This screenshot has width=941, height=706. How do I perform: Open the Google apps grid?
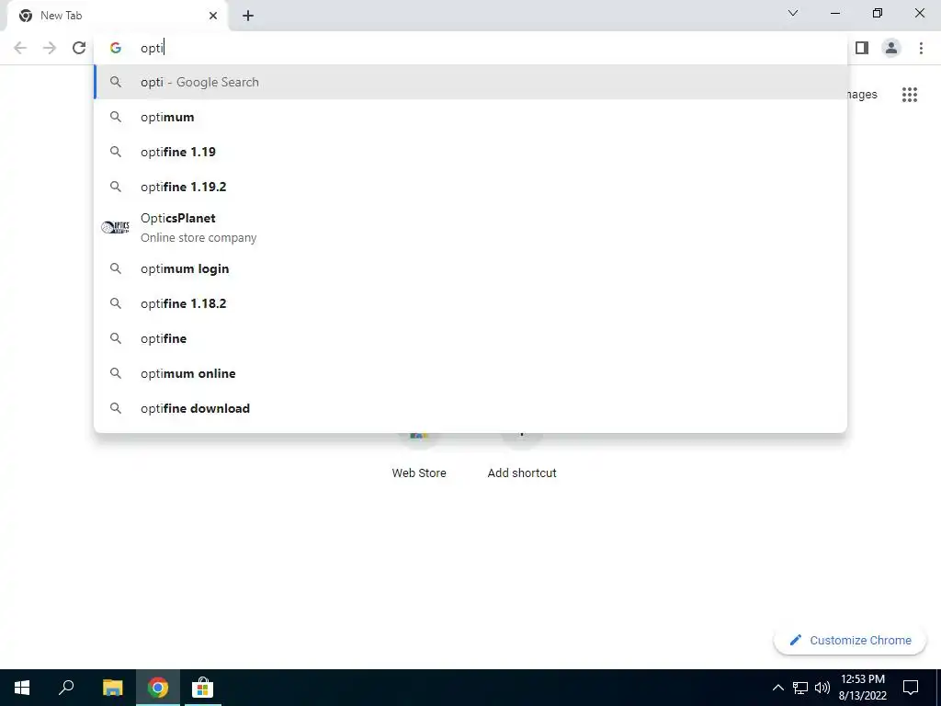coord(910,95)
